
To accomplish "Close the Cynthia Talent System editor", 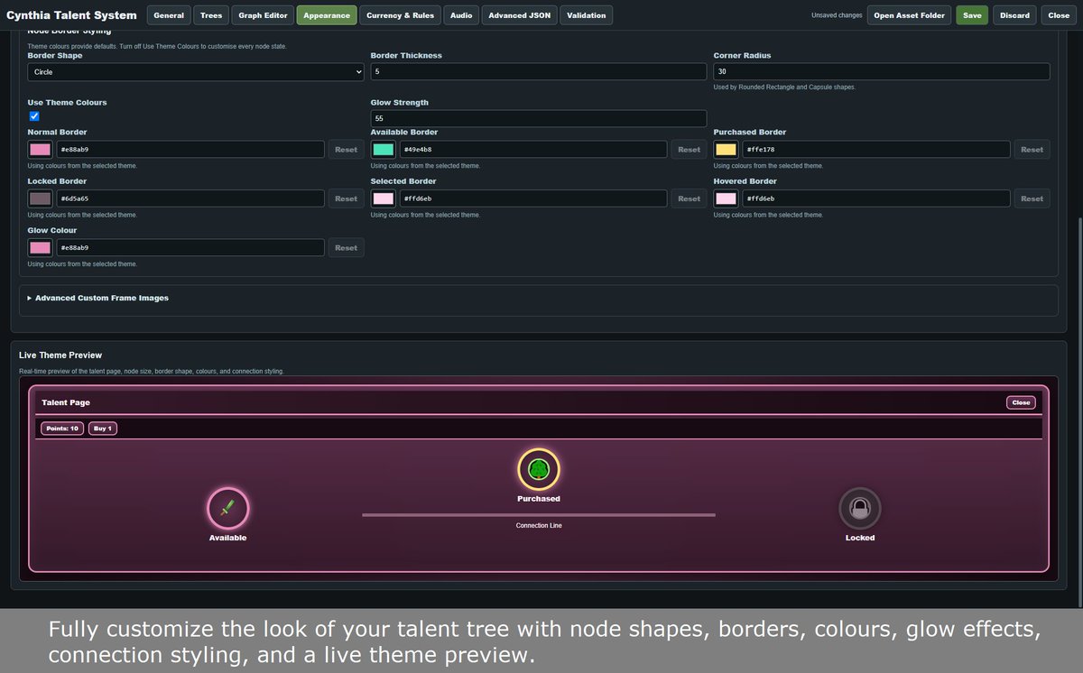I will pyautogui.click(x=1059, y=15).
